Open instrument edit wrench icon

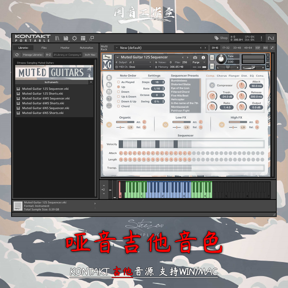coord(107,57)
